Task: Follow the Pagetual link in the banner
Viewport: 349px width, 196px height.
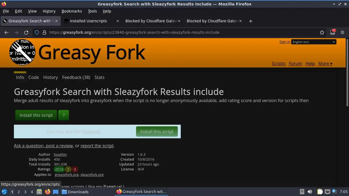Action: [x=91, y=131]
